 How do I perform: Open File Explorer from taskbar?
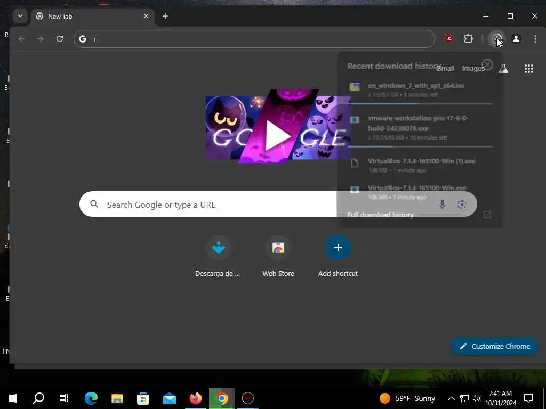[117, 398]
